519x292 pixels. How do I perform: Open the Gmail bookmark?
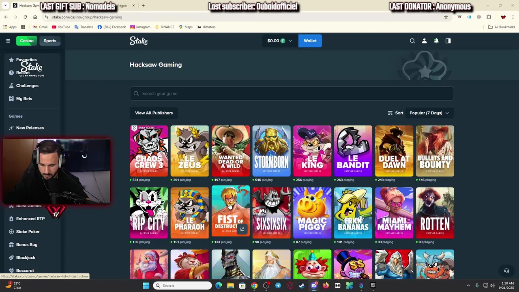coord(40,27)
